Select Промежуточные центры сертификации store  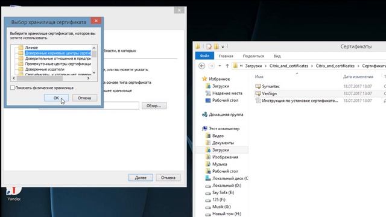[x=58, y=64]
